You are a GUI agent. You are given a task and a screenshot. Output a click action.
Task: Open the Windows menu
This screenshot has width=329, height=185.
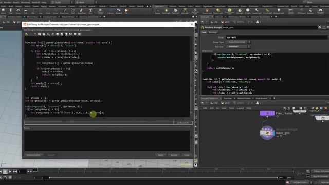pos(25,2)
